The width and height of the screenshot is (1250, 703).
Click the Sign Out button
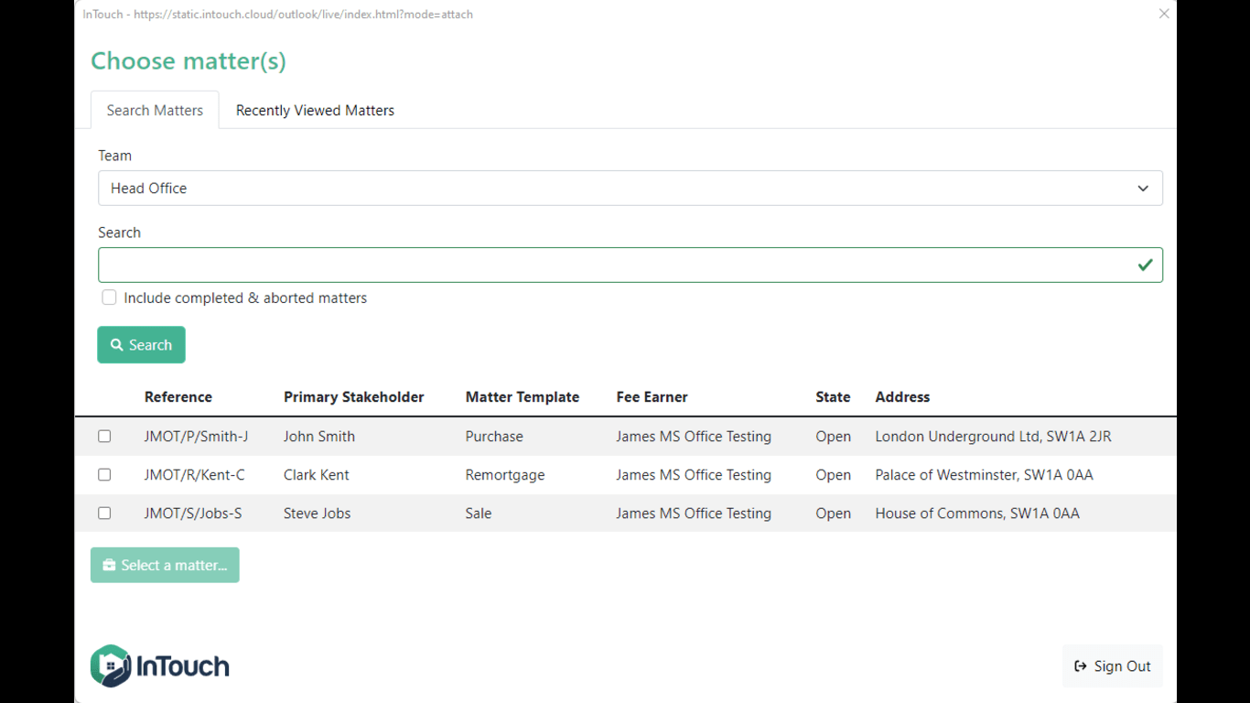[x=1113, y=666]
